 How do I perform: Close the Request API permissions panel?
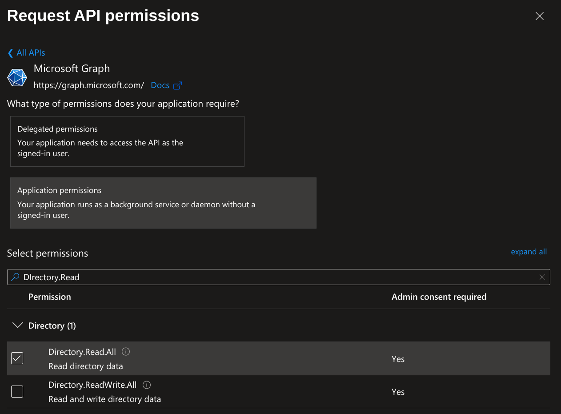click(x=539, y=16)
